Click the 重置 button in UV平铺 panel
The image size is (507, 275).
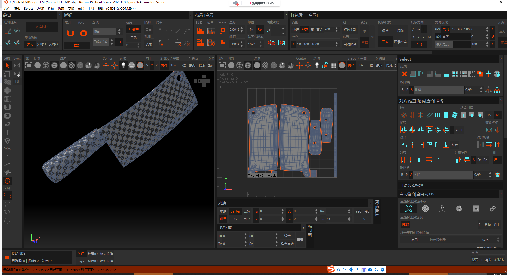300,240
